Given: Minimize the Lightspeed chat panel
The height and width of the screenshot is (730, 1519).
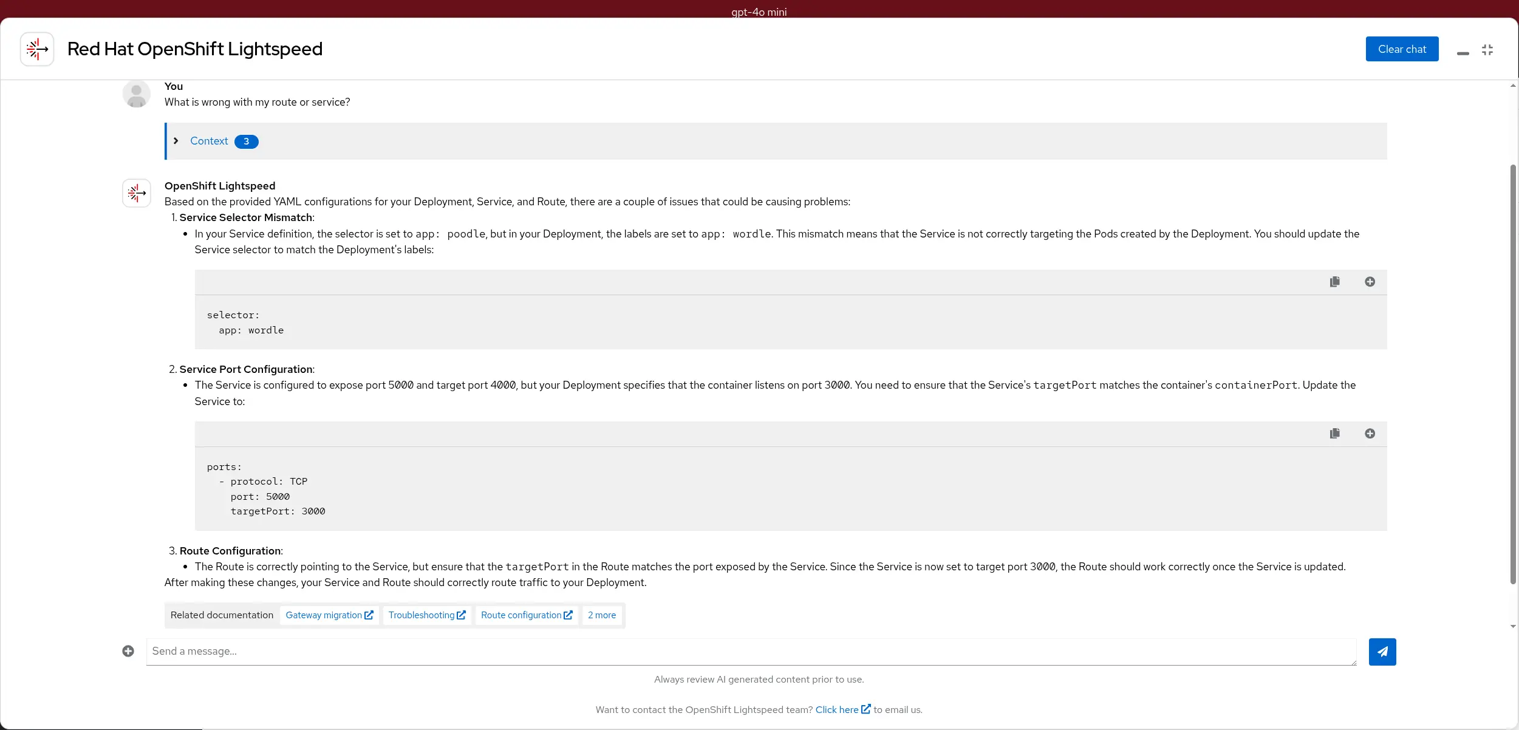Looking at the screenshot, I should [1463, 53].
